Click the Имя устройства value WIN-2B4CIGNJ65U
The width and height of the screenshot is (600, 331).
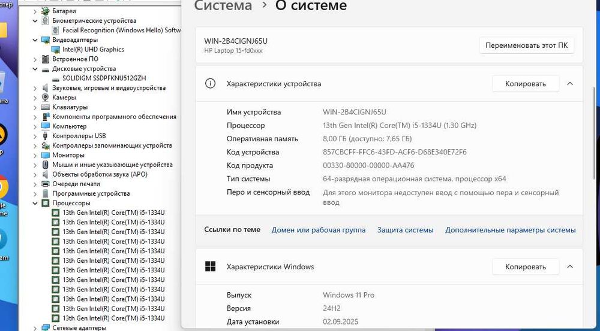pos(355,112)
